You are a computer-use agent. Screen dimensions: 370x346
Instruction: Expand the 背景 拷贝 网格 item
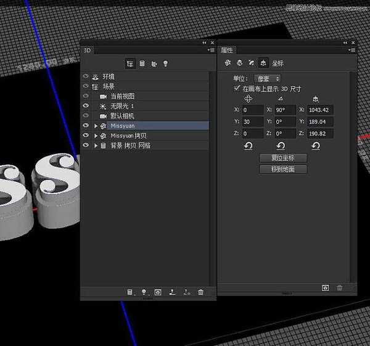(x=96, y=146)
